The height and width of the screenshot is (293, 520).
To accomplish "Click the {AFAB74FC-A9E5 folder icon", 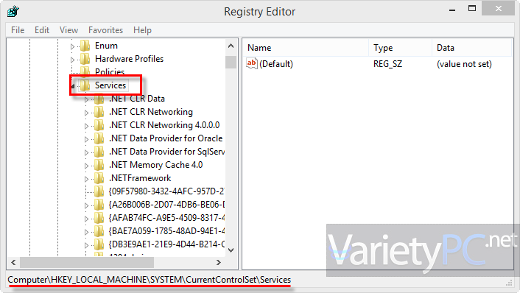I will click(99, 218).
